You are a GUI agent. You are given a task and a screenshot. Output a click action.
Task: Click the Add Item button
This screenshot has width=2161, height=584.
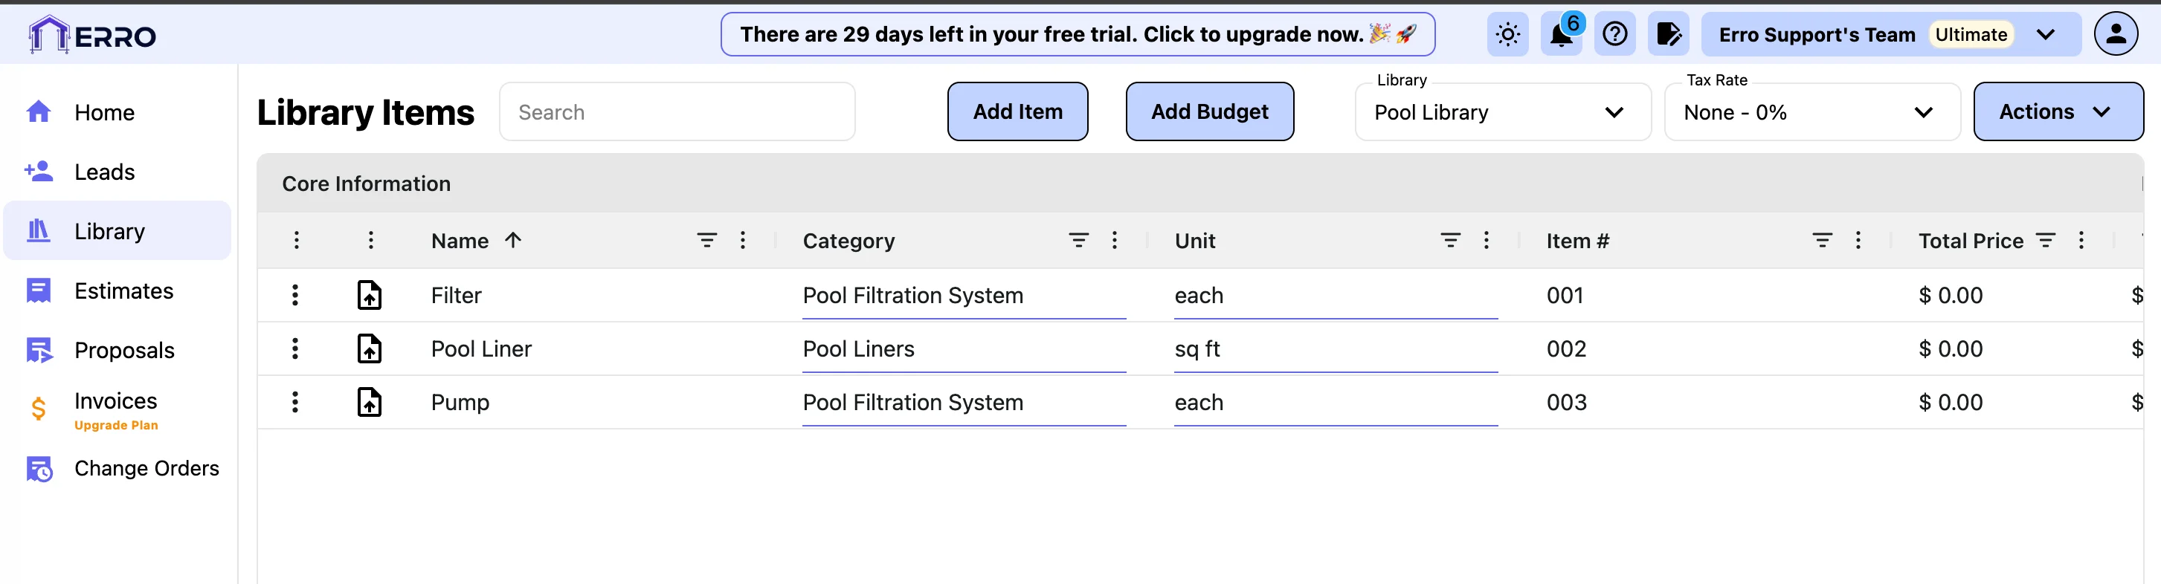(1017, 111)
